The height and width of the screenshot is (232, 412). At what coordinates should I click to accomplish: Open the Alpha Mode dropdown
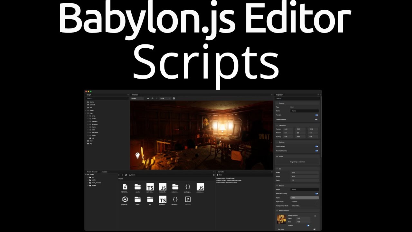click(304, 202)
